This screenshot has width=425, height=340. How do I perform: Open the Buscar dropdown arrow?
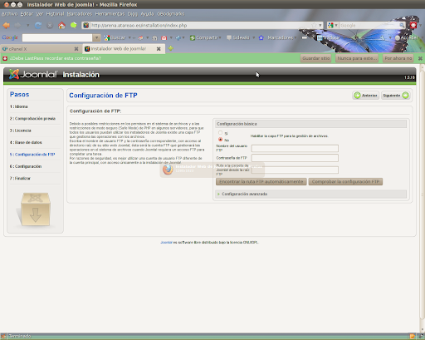(x=129, y=37)
